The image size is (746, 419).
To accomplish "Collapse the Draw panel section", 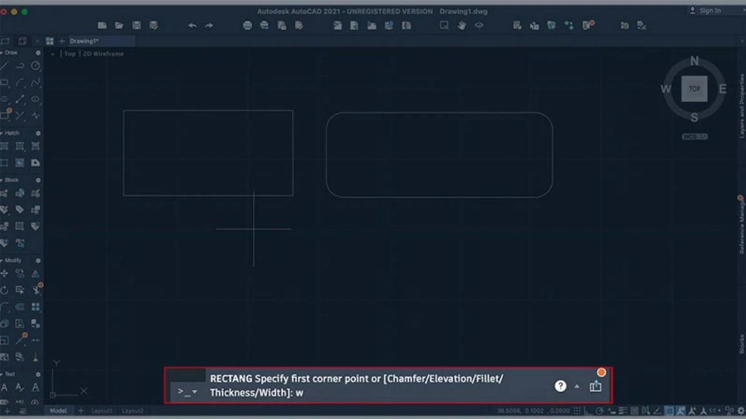I will tap(1, 53).
